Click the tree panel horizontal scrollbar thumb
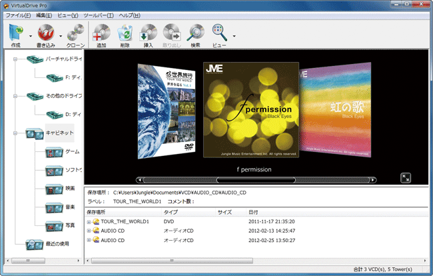This screenshot has height=276, width=433. pos(28,261)
